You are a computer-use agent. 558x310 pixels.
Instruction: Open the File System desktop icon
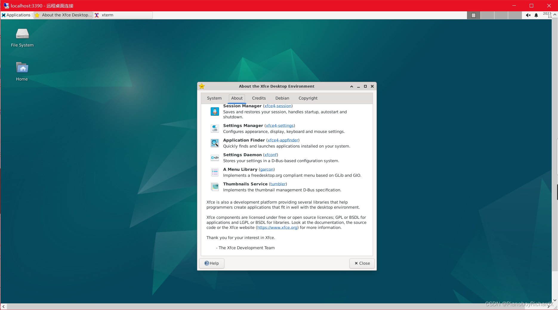(x=22, y=38)
